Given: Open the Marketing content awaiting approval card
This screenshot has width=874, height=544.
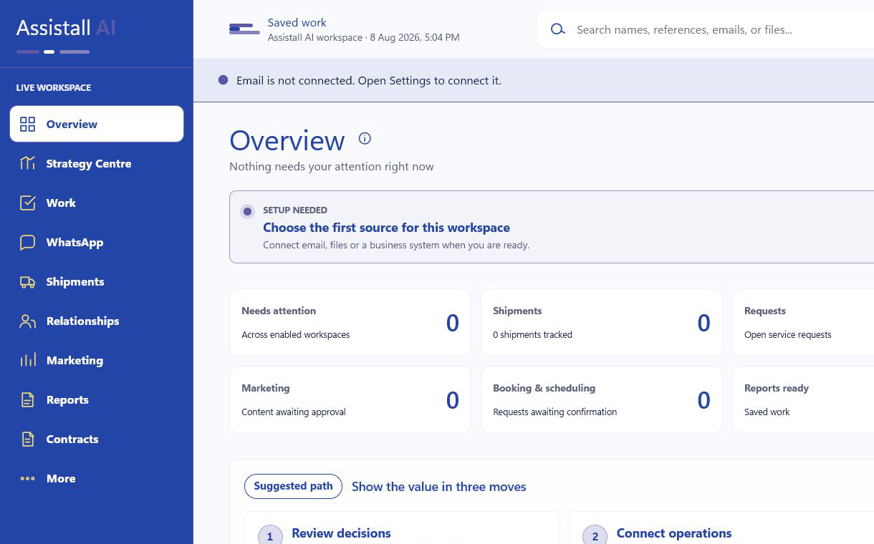Looking at the screenshot, I should tap(350, 399).
